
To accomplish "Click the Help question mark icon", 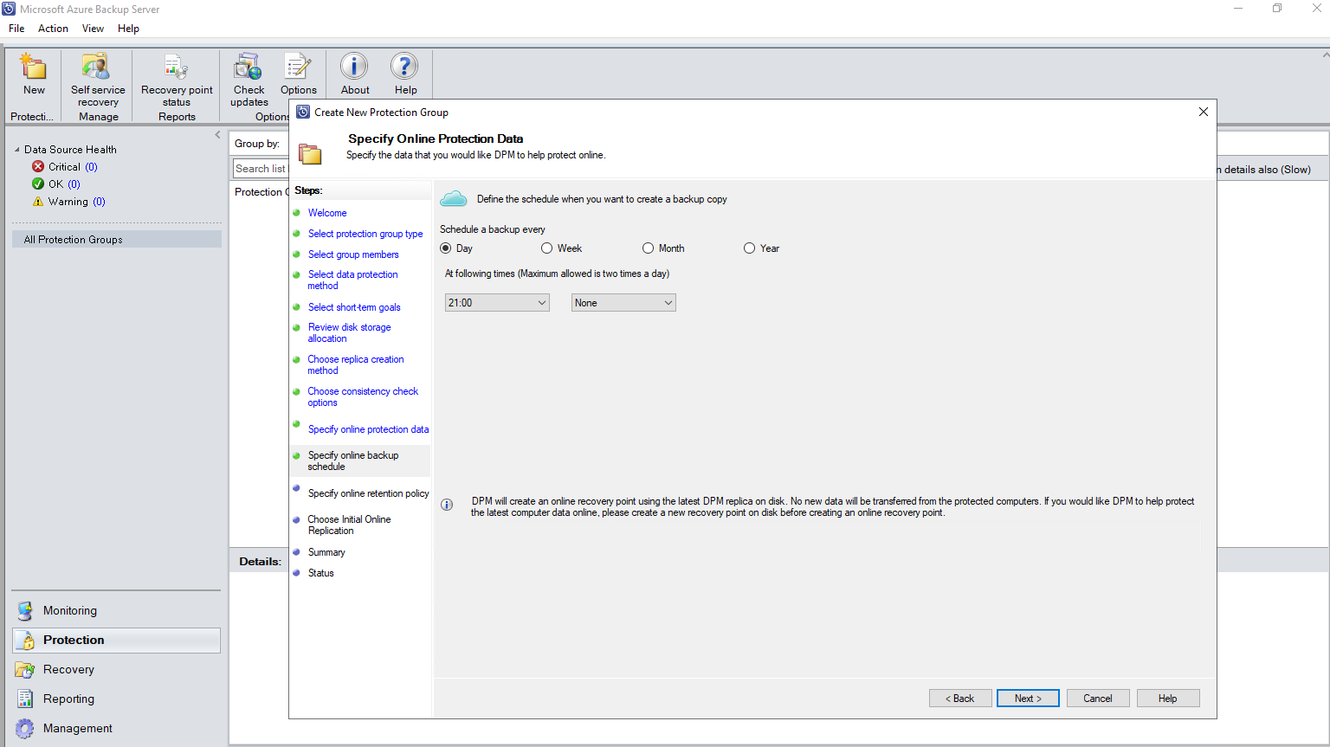I will 404,67.
